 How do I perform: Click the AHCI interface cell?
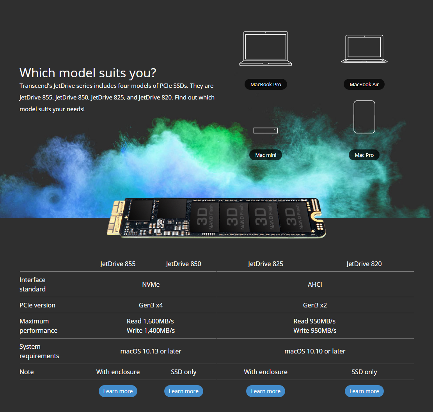coord(315,284)
